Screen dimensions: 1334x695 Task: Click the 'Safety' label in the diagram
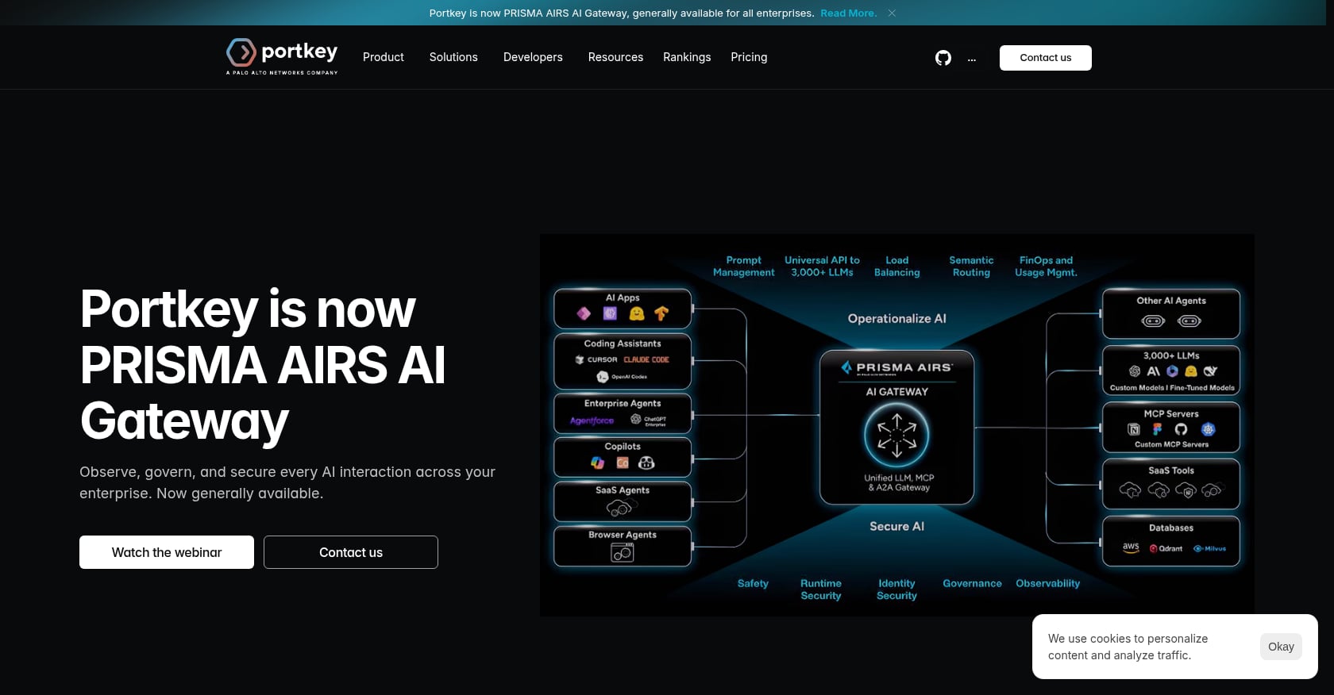pos(753,583)
